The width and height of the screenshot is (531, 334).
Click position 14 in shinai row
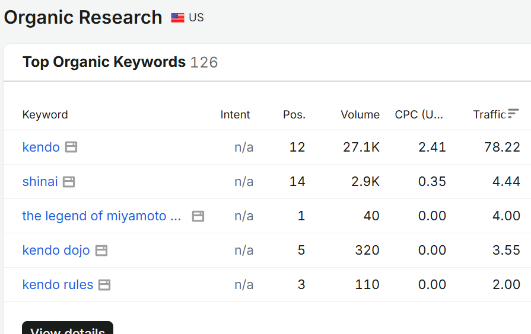297,182
